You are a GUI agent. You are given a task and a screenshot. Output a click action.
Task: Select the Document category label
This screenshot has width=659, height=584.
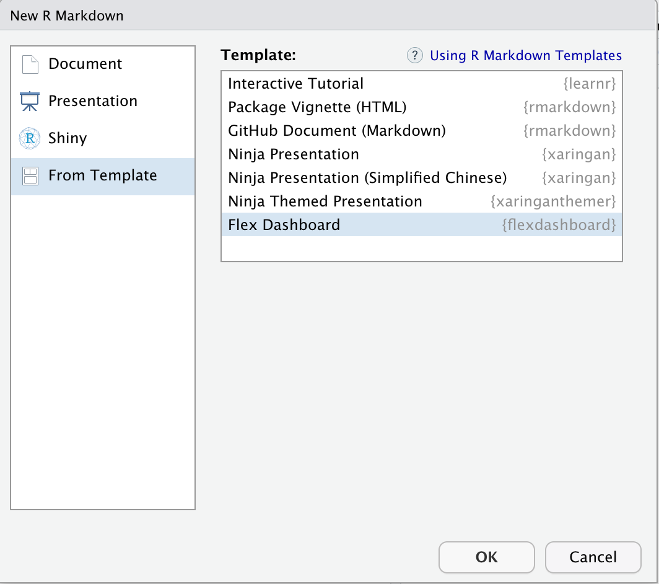(x=85, y=63)
